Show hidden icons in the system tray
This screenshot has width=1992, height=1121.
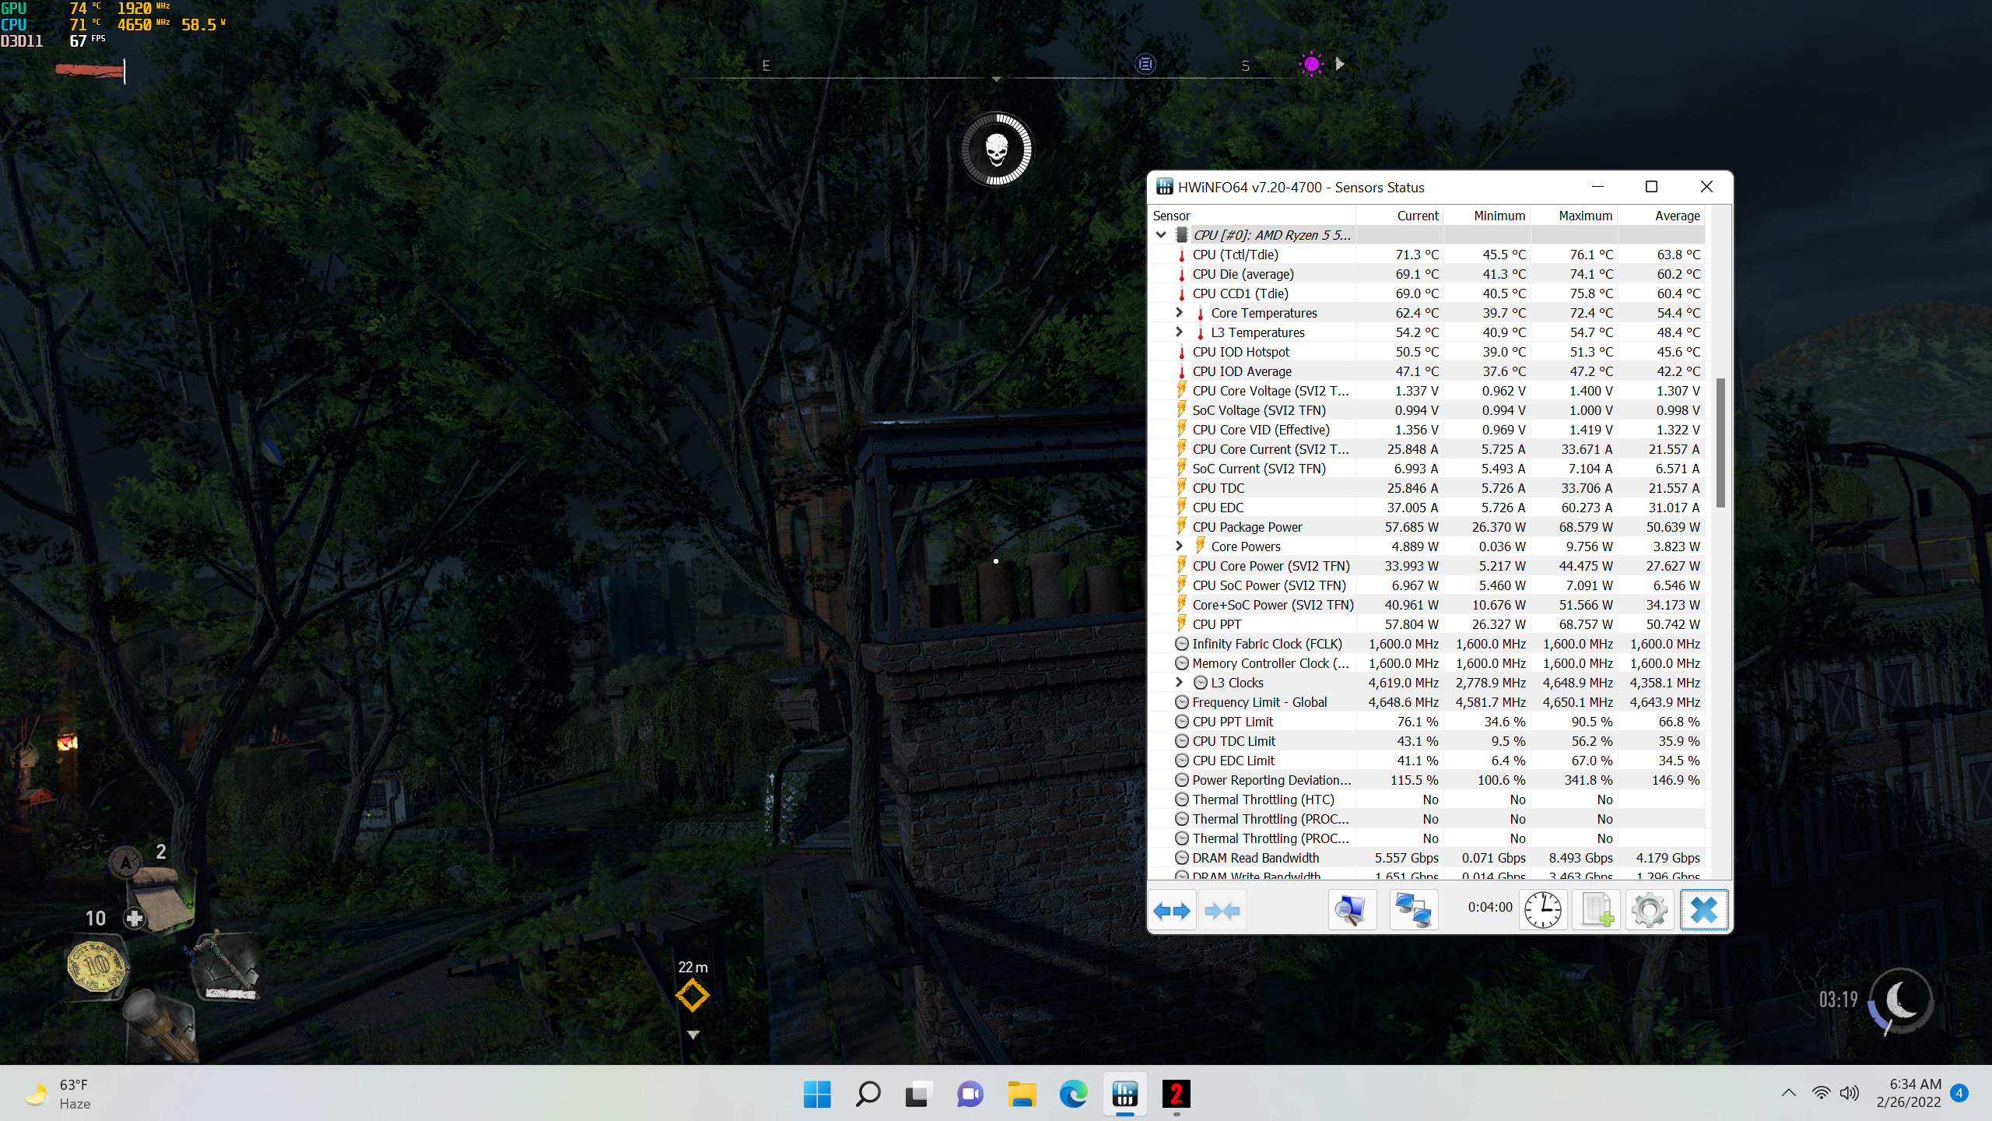[1788, 1093]
